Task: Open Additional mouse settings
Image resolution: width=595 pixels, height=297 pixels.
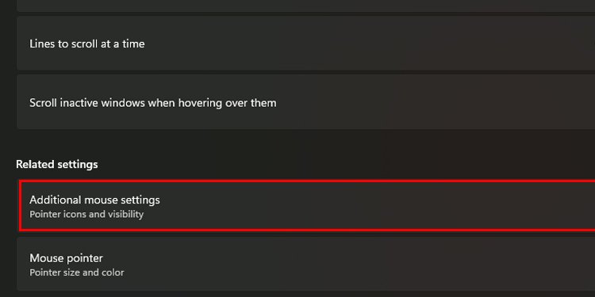Action: point(307,206)
